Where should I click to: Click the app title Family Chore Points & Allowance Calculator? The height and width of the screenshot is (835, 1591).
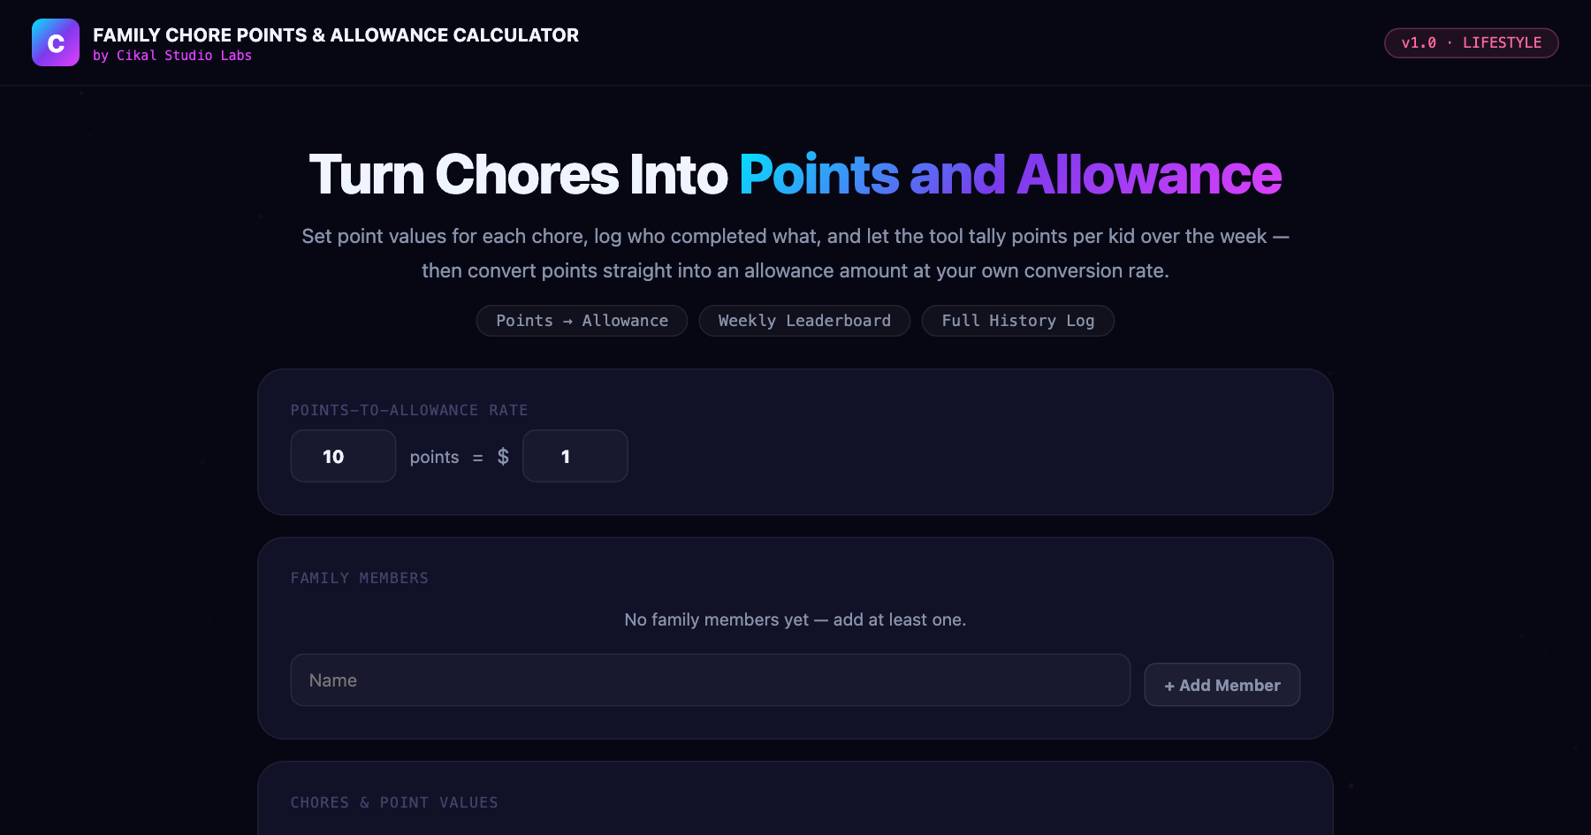[336, 35]
